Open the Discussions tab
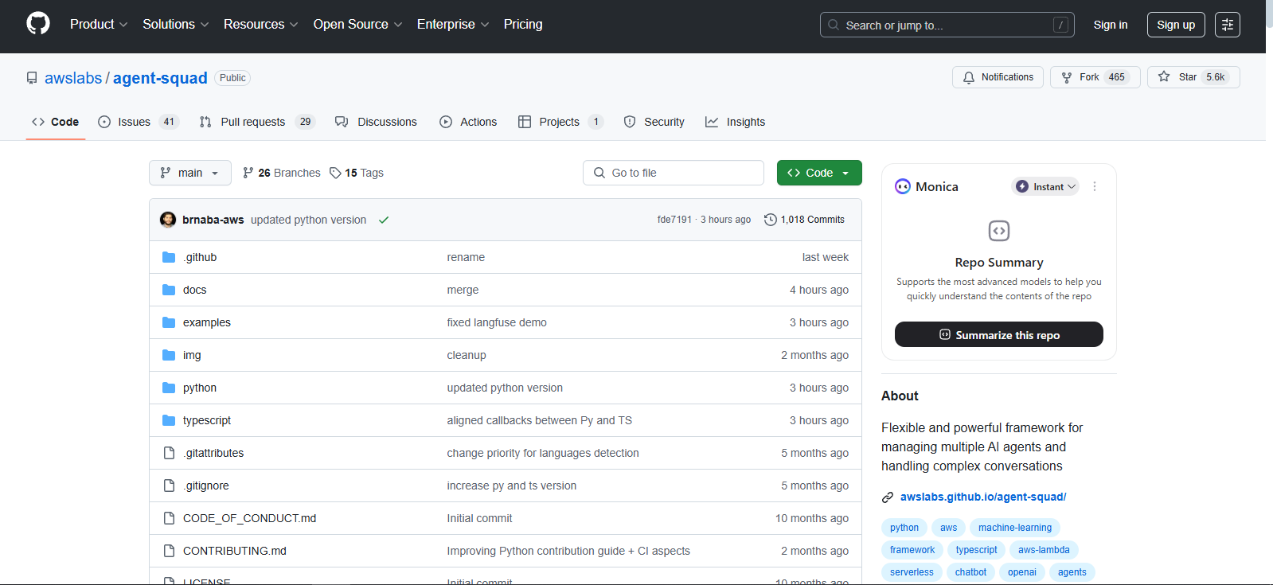The image size is (1273, 585). coord(376,122)
